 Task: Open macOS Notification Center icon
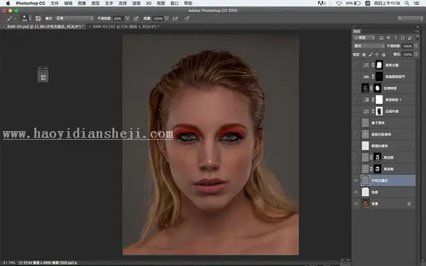416,3
